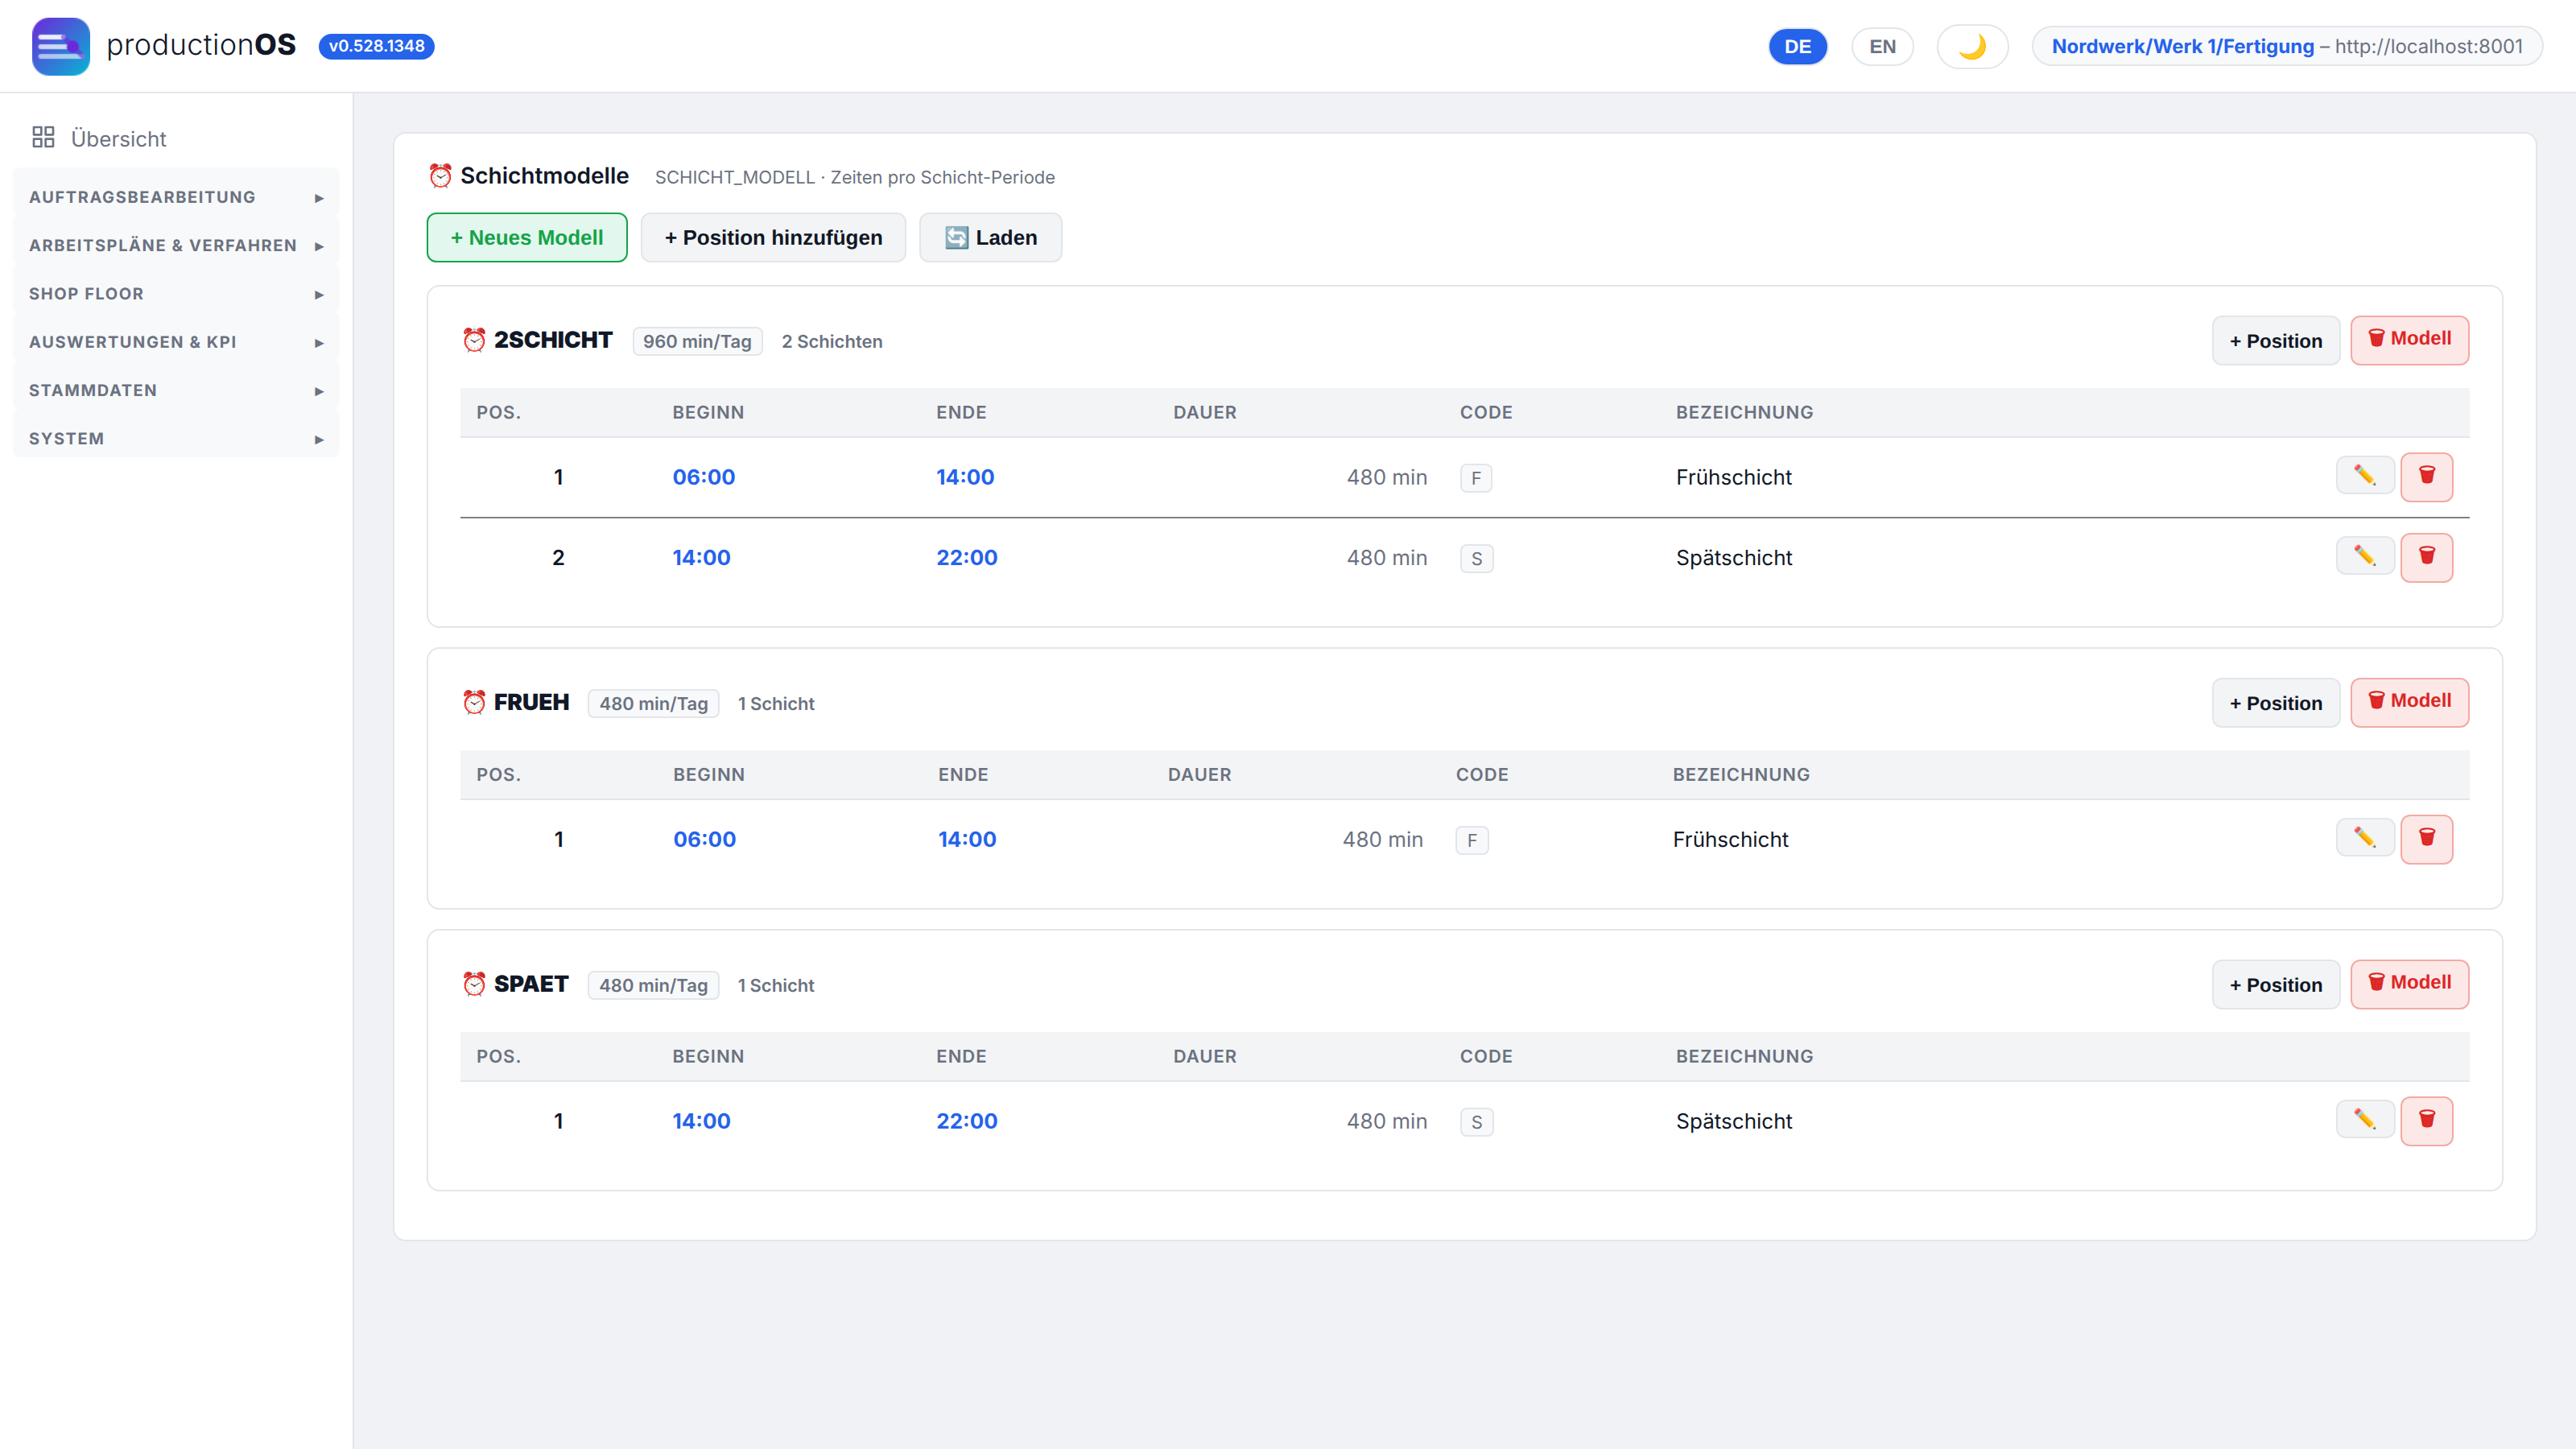The width and height of the screenshot is (2576, 1449).
Task: Add a position to the SPAET model
Action: point(2275,985)
